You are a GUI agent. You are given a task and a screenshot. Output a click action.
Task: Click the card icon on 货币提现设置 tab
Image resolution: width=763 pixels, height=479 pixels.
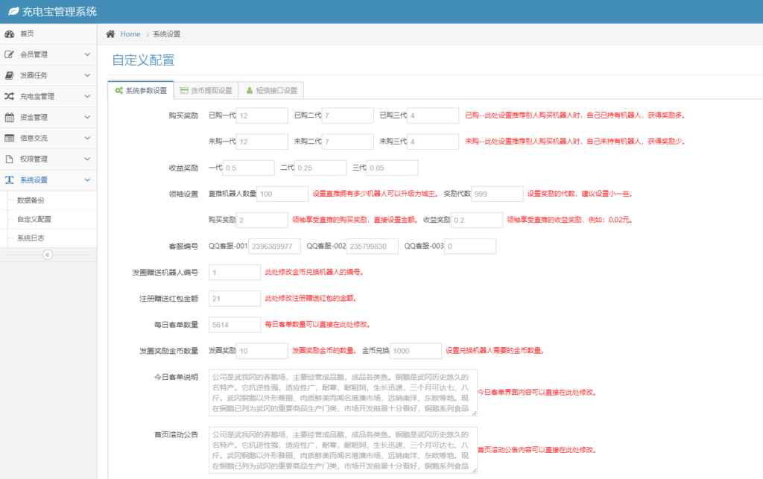(x=184, y=90)
